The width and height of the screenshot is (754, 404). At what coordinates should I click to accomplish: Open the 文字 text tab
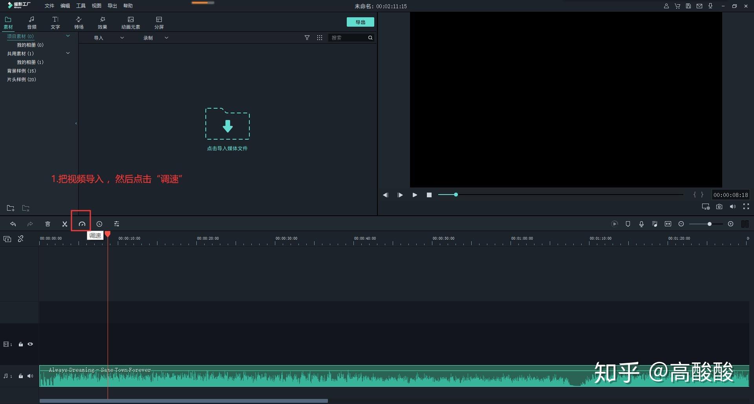pos(55,23)
